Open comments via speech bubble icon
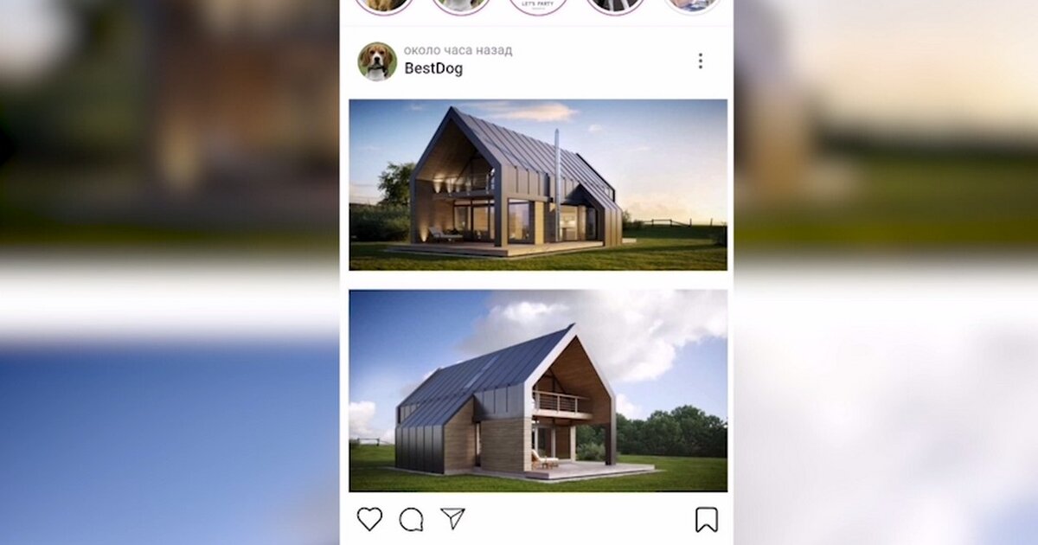This screenshot has width=1038, height=545. coord(411,519)
